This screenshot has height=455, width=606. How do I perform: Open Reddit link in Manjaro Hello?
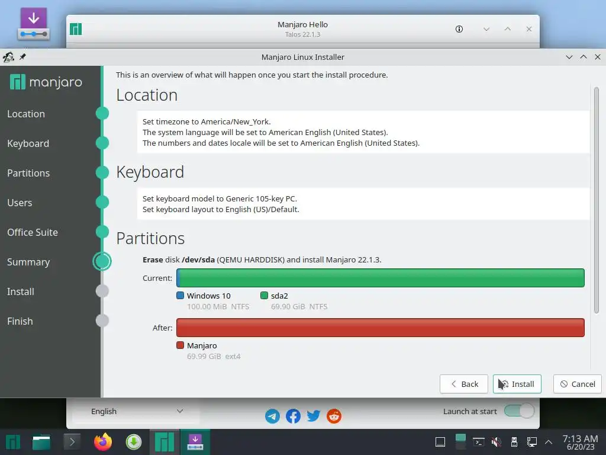[334, 416]
